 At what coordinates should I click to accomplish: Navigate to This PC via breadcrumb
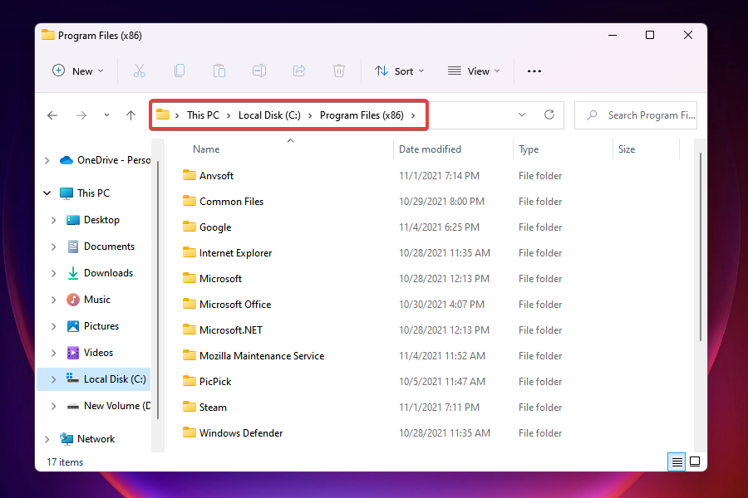tap(203, 115)
